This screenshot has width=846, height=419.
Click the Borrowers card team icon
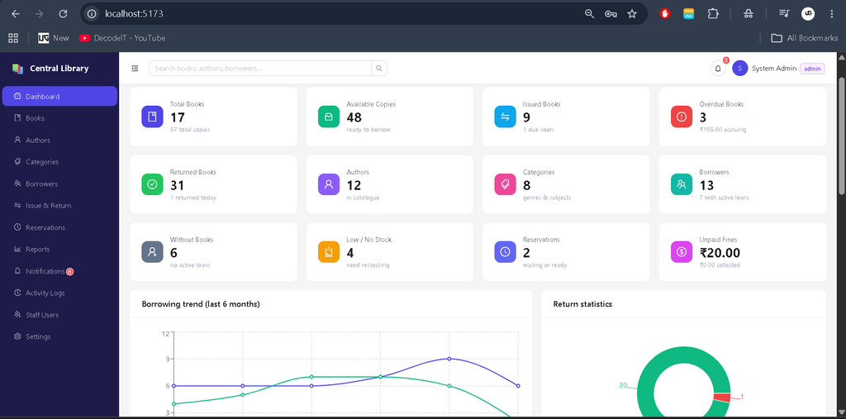coord(682,184)
